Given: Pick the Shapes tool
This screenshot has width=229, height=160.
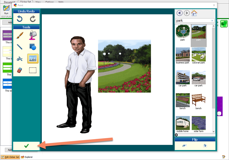Looking at the screenshot, I should [x=33, y=47].
